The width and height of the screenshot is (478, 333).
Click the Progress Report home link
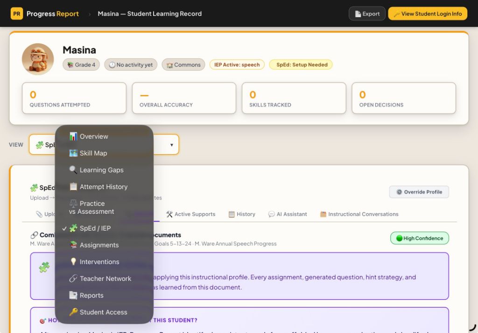[x=52, y=14]
